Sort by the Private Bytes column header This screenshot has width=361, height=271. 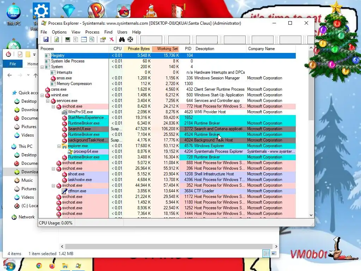tap(137, 49)
